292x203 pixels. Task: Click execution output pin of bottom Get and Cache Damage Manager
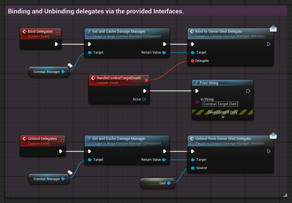click(165, 151)
